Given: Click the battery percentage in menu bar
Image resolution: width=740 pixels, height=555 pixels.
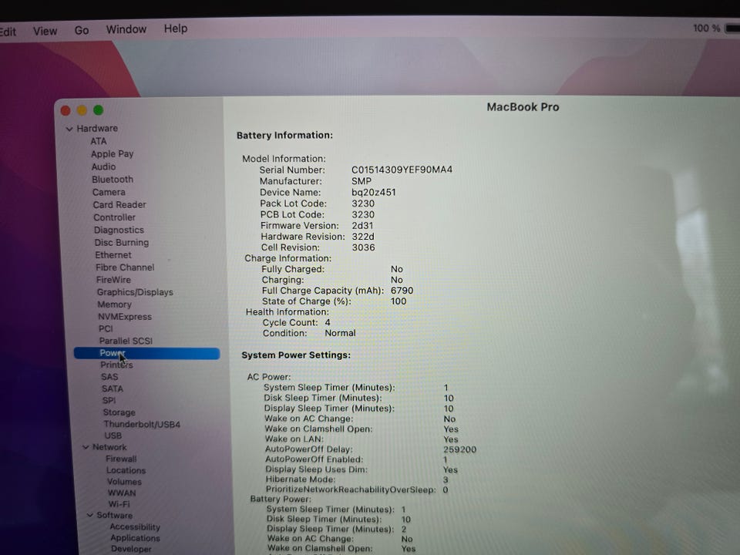Looking at the screenshot, I should pyautogui.click(x=707, y=29).
